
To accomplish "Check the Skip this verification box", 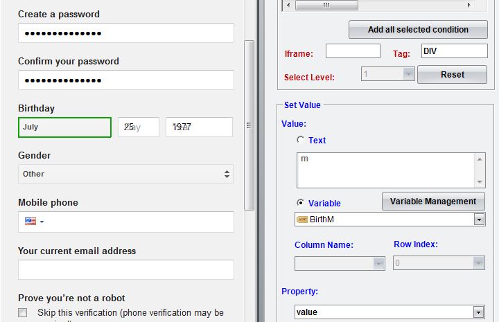I will 23,313.
